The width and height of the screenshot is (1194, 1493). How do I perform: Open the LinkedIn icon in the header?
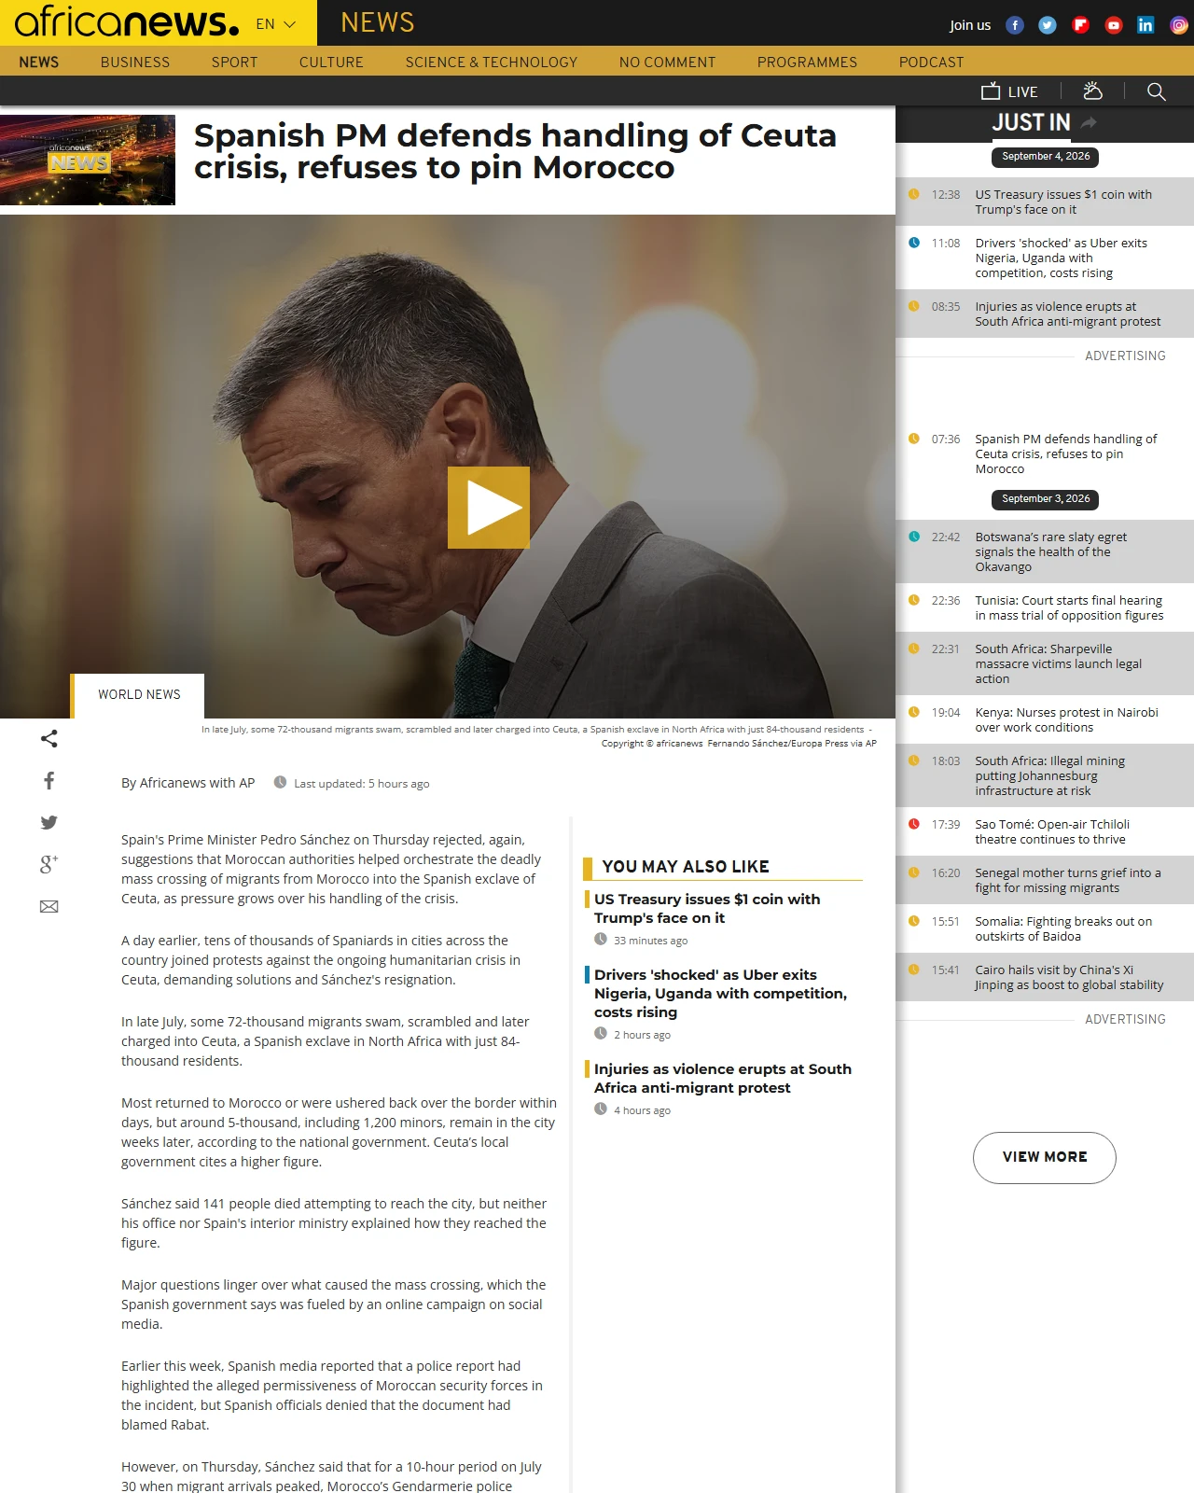pos(1145,25)
